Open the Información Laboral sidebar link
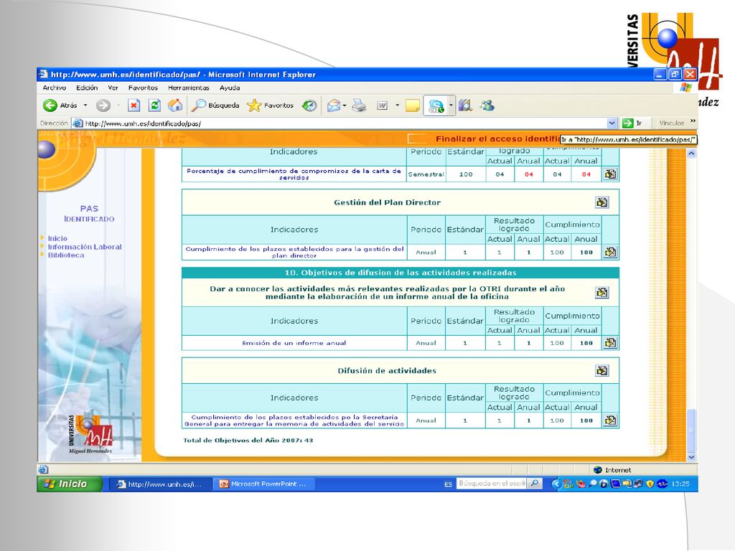 [85, 247]
